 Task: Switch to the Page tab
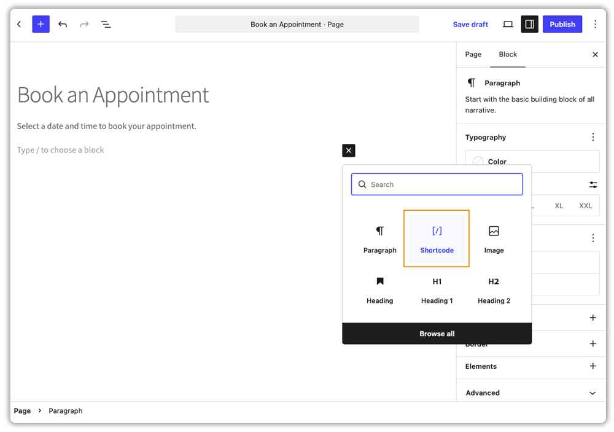pyautogui.click(x=473, y=55)
